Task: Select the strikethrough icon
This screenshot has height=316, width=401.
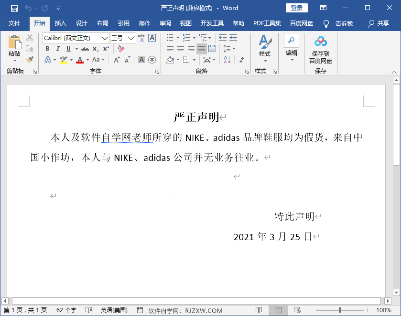Action: coord(84,48)
